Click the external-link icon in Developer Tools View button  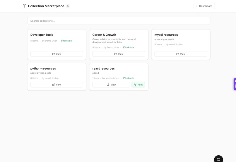click(53, 54)
